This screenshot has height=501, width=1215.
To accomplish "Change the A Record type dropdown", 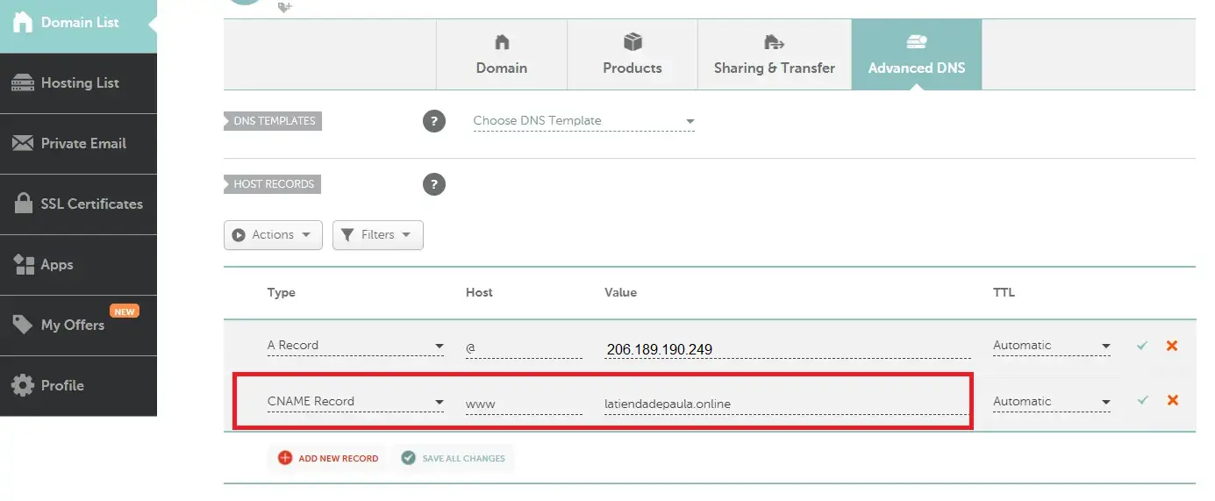I will click(x=355, y=346).
